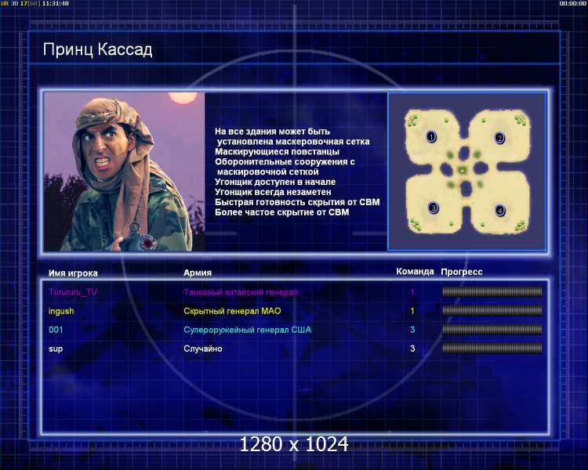Click 'Супероружейный генерал США' army entry
The height and width of the screenshot is (470, 588).
pos(247,330)
